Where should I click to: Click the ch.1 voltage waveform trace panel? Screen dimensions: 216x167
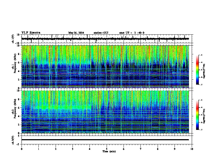[x=107, y=39]
